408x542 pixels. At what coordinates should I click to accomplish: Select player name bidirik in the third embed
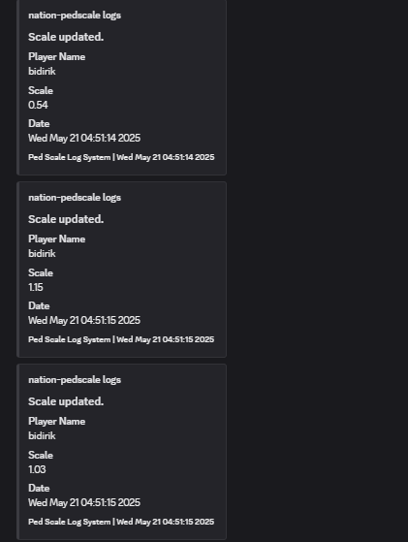click(x=42, y=435)
